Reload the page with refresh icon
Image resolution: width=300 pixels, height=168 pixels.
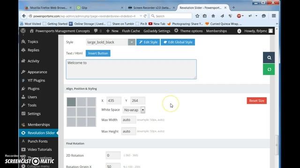tap(145, 16)
